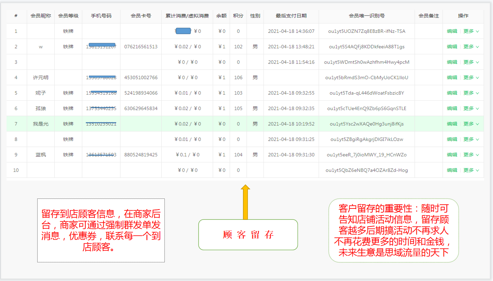Select the 会员昵称 column header

pos(40,16)
